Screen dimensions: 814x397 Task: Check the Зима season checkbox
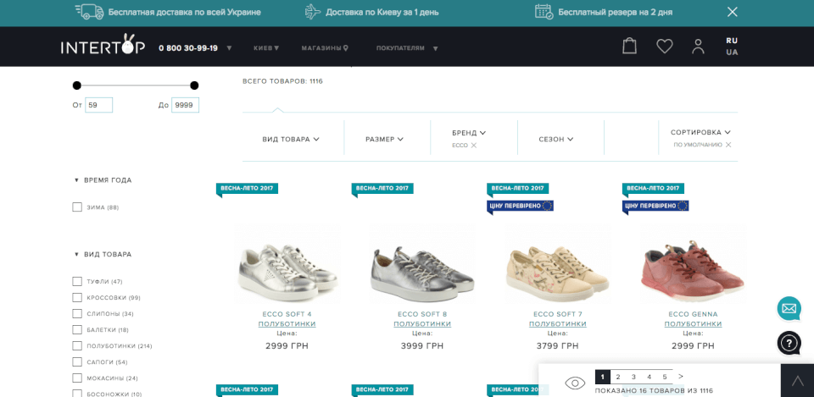tap(77, 207)
